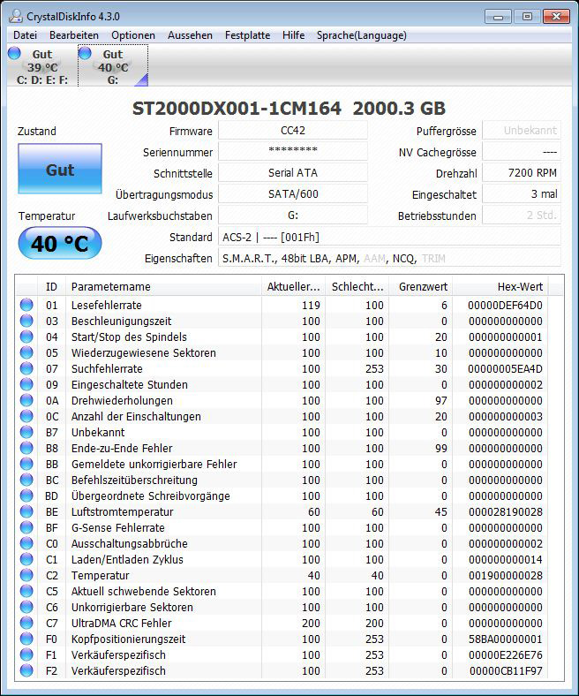Screen dimensions: 579x696
Task: Click the status orb for Eingeschaltete Stunden
Action: point(26,384)
